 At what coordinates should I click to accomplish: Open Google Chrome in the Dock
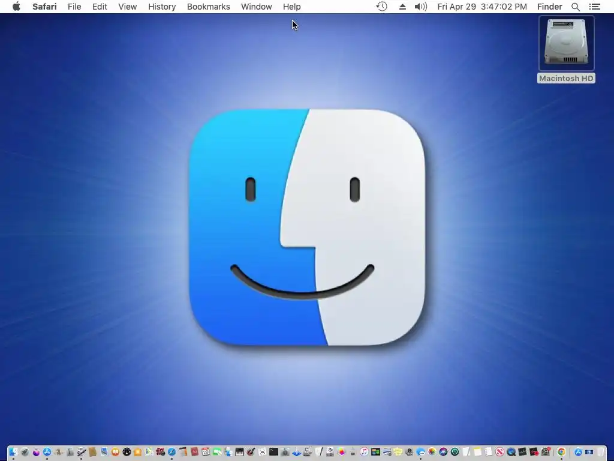click(x=561, y=452)
